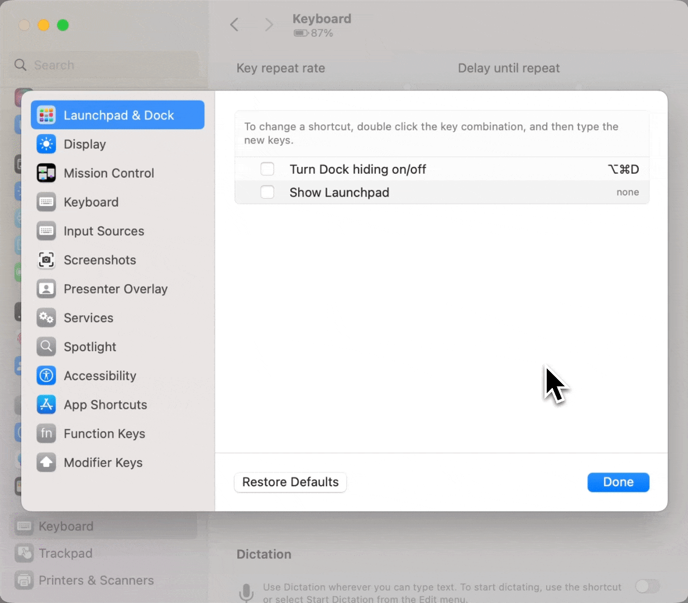
Task: Enable Turn Dock hiding on/off shortcut
Action: [267, 169]
